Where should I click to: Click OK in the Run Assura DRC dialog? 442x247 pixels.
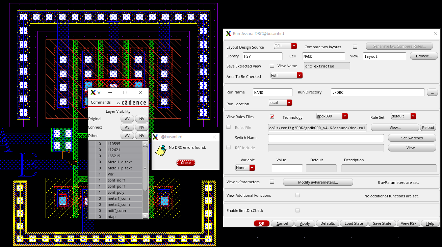click(x=262, y=223)
